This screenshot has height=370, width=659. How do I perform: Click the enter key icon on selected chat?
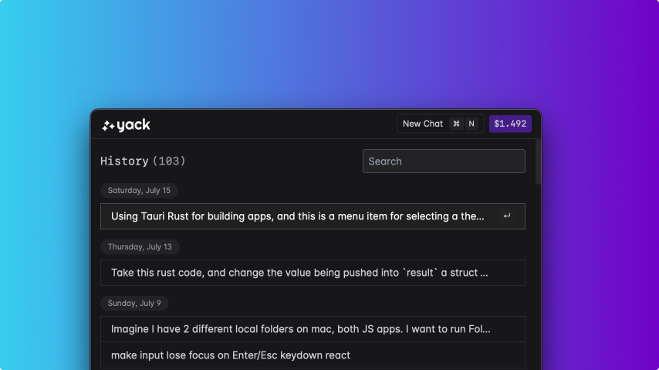(507, 216)
